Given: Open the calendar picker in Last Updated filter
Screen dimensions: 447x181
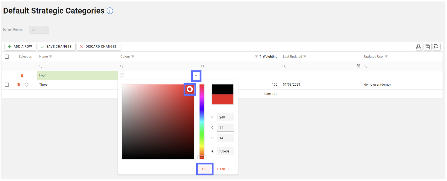Looking at the screenshot, I should click(x=358, y=67).
